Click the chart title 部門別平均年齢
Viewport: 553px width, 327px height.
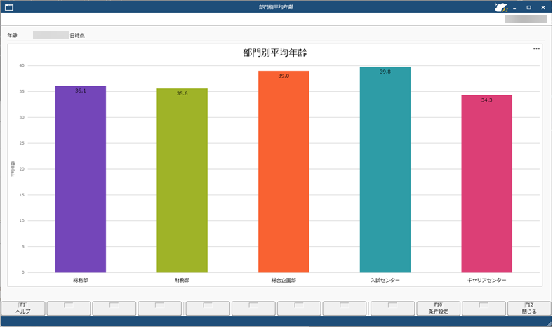(274, 53)
